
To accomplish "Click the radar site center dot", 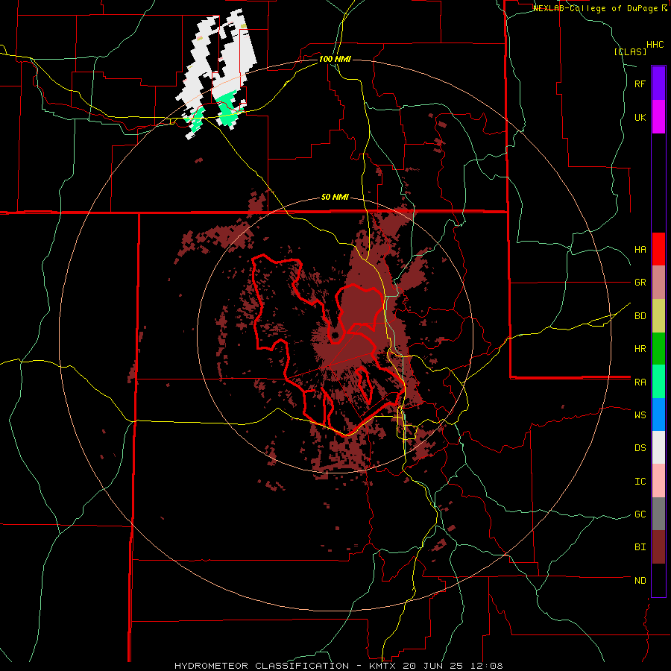I will (335, 335).
